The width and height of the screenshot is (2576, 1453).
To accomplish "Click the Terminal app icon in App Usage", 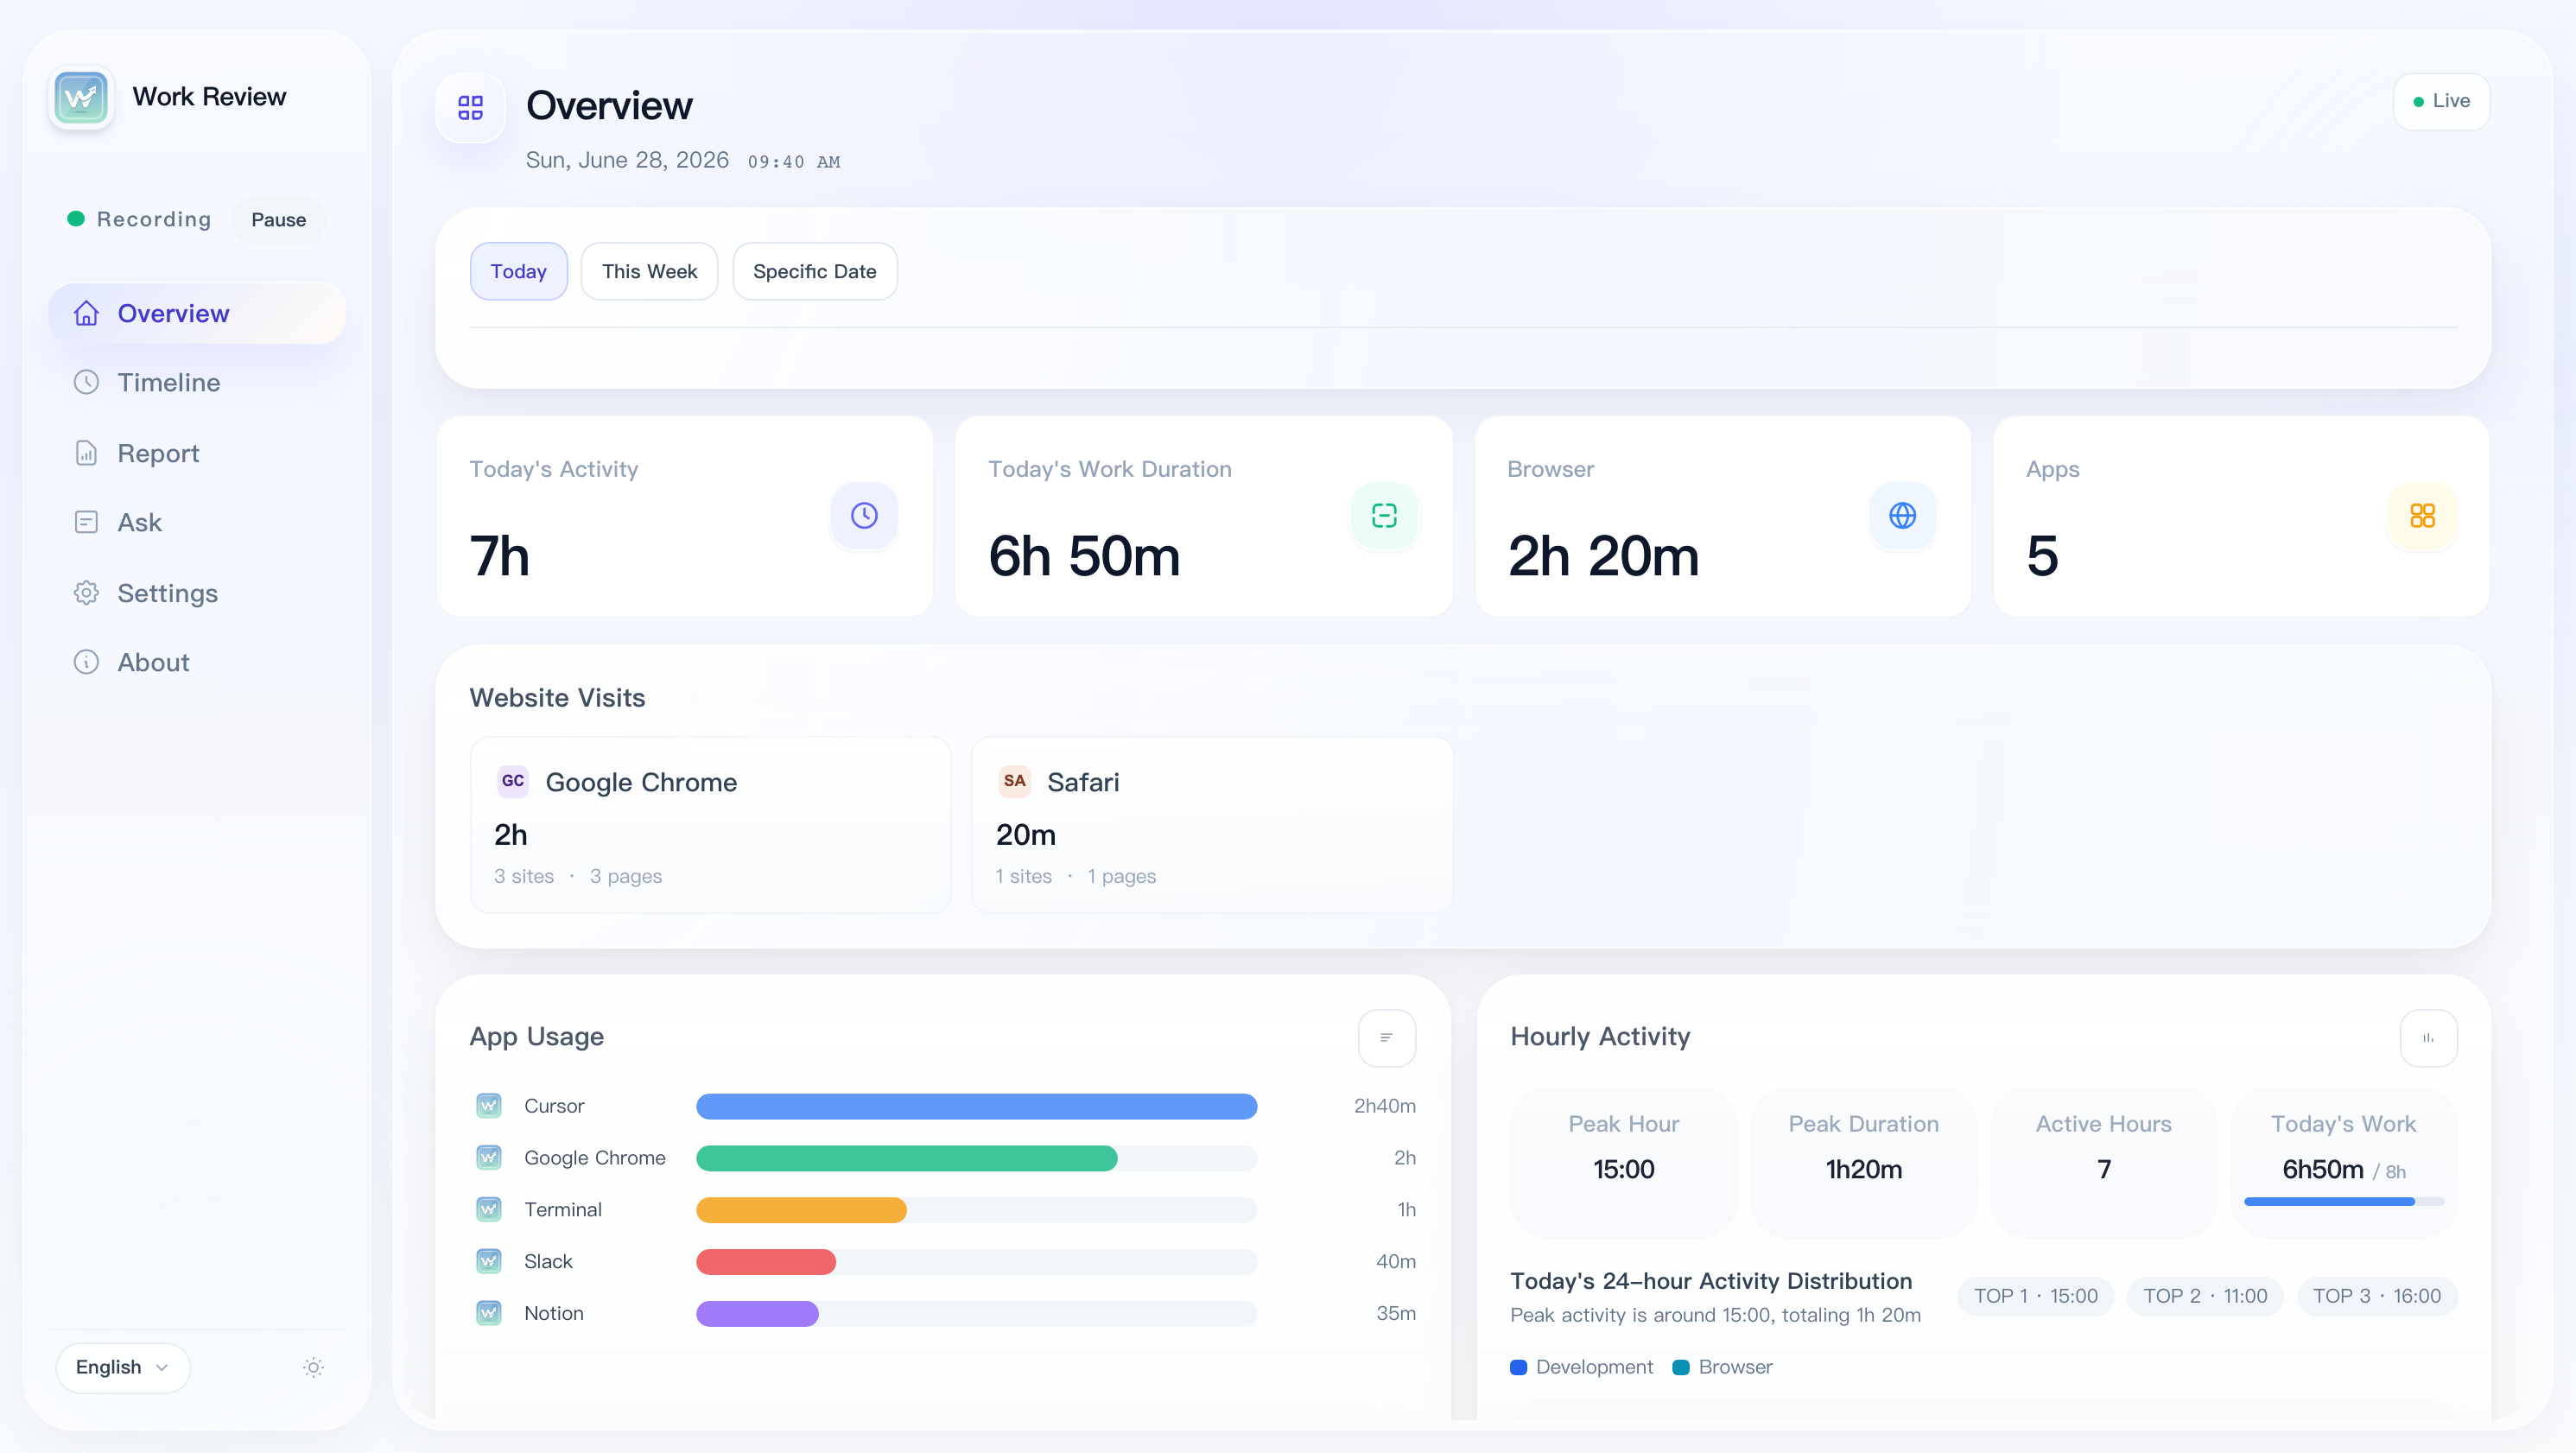I will point(488,1209).
